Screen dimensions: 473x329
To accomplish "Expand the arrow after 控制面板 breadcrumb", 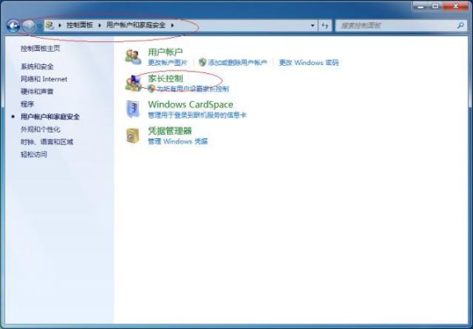I will coord(100,25).
